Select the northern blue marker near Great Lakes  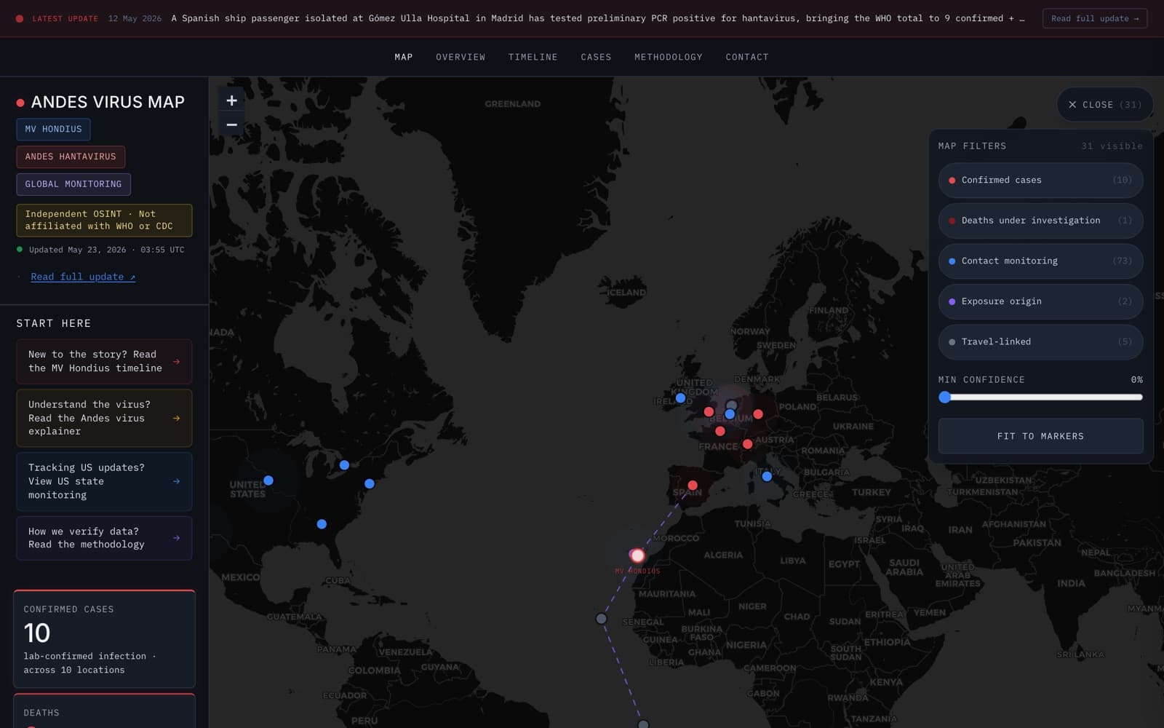pyautogui.click(x=344, y=465)
